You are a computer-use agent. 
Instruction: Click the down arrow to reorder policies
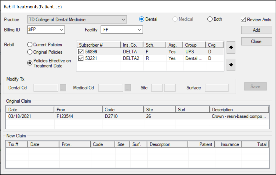(231, 65)
